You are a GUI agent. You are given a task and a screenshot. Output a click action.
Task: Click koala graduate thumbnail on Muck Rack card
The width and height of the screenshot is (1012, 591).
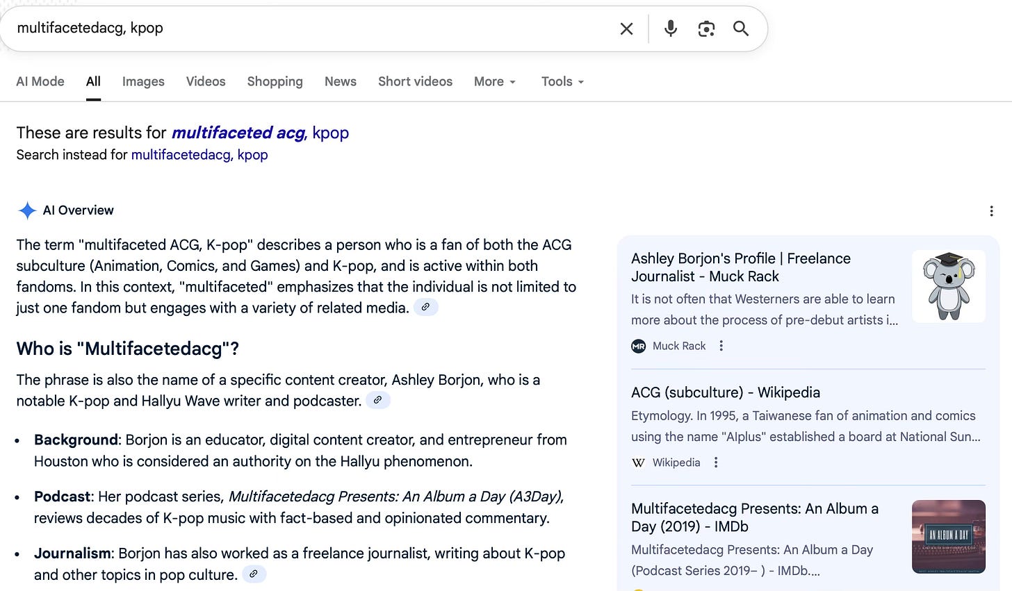tap(949, 286)
